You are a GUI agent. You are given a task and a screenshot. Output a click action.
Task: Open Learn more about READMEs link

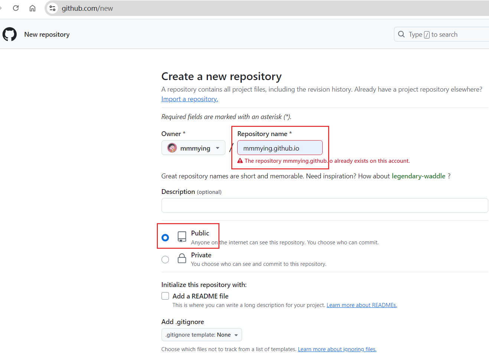(x=362, y=305)
